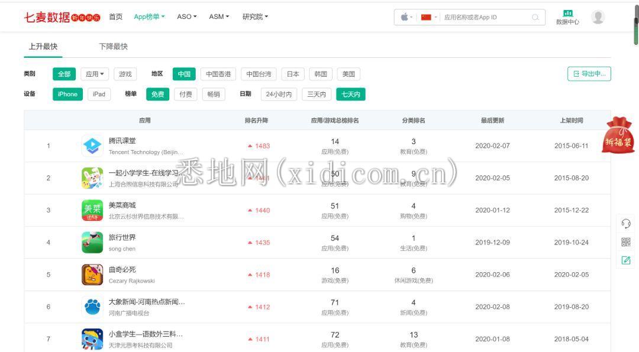Switch to the 下降最快 tab
The width and height of the screenshot is (639, 352).
113,47
